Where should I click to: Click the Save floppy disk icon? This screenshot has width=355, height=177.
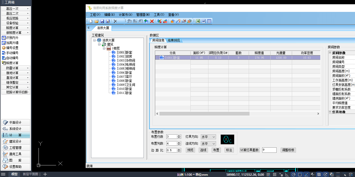tap(102, 21)
